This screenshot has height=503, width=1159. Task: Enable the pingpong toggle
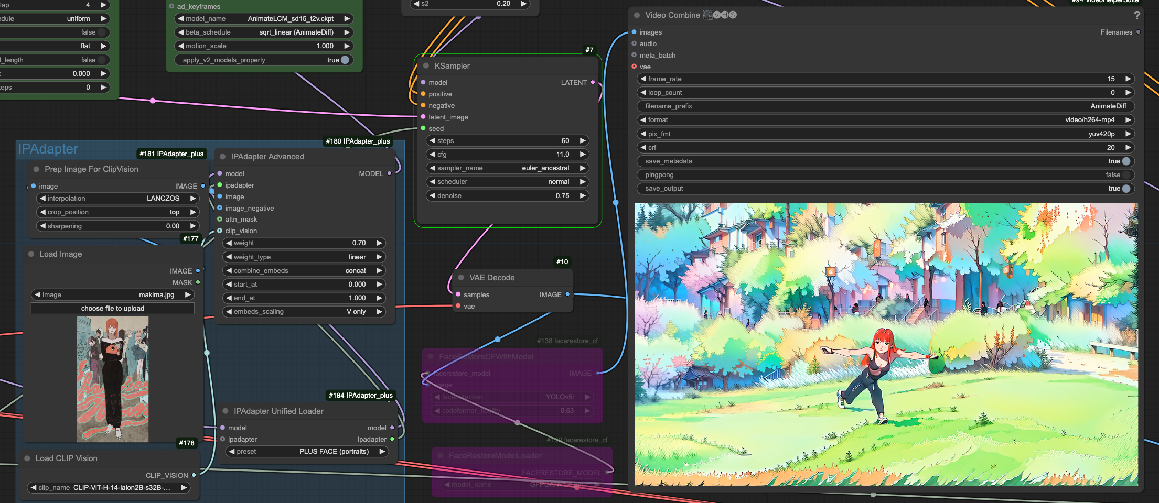[x=1125, y=175]
